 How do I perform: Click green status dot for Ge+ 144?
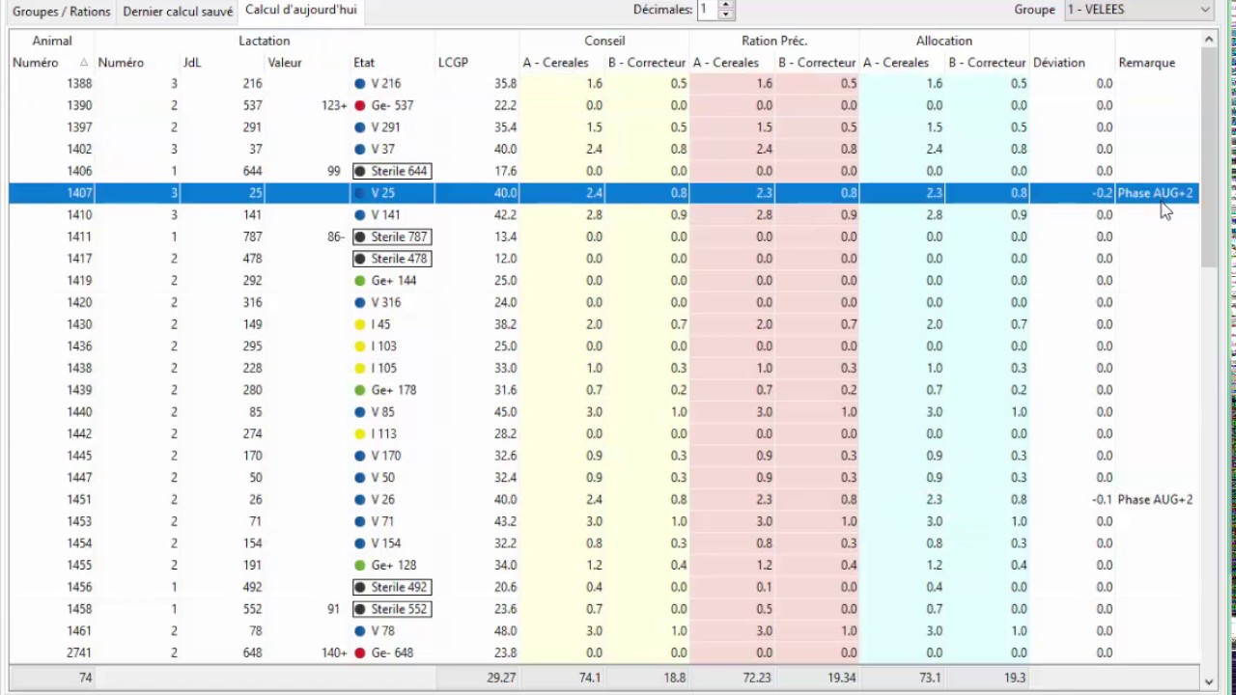pyautogui.click(x=360, y=281)
